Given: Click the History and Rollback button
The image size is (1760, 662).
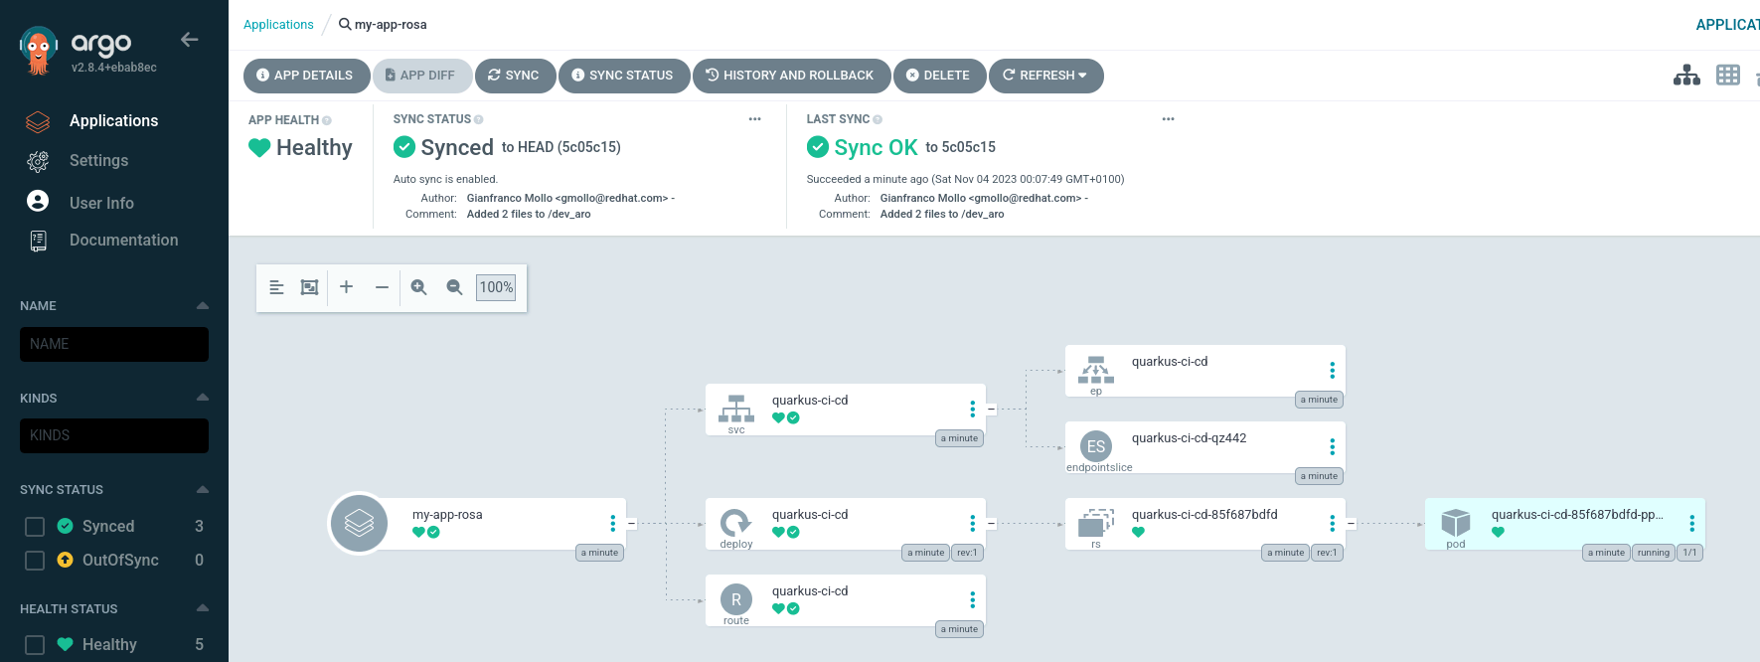Looking at the screenshot, I should (x=791, y=76).
